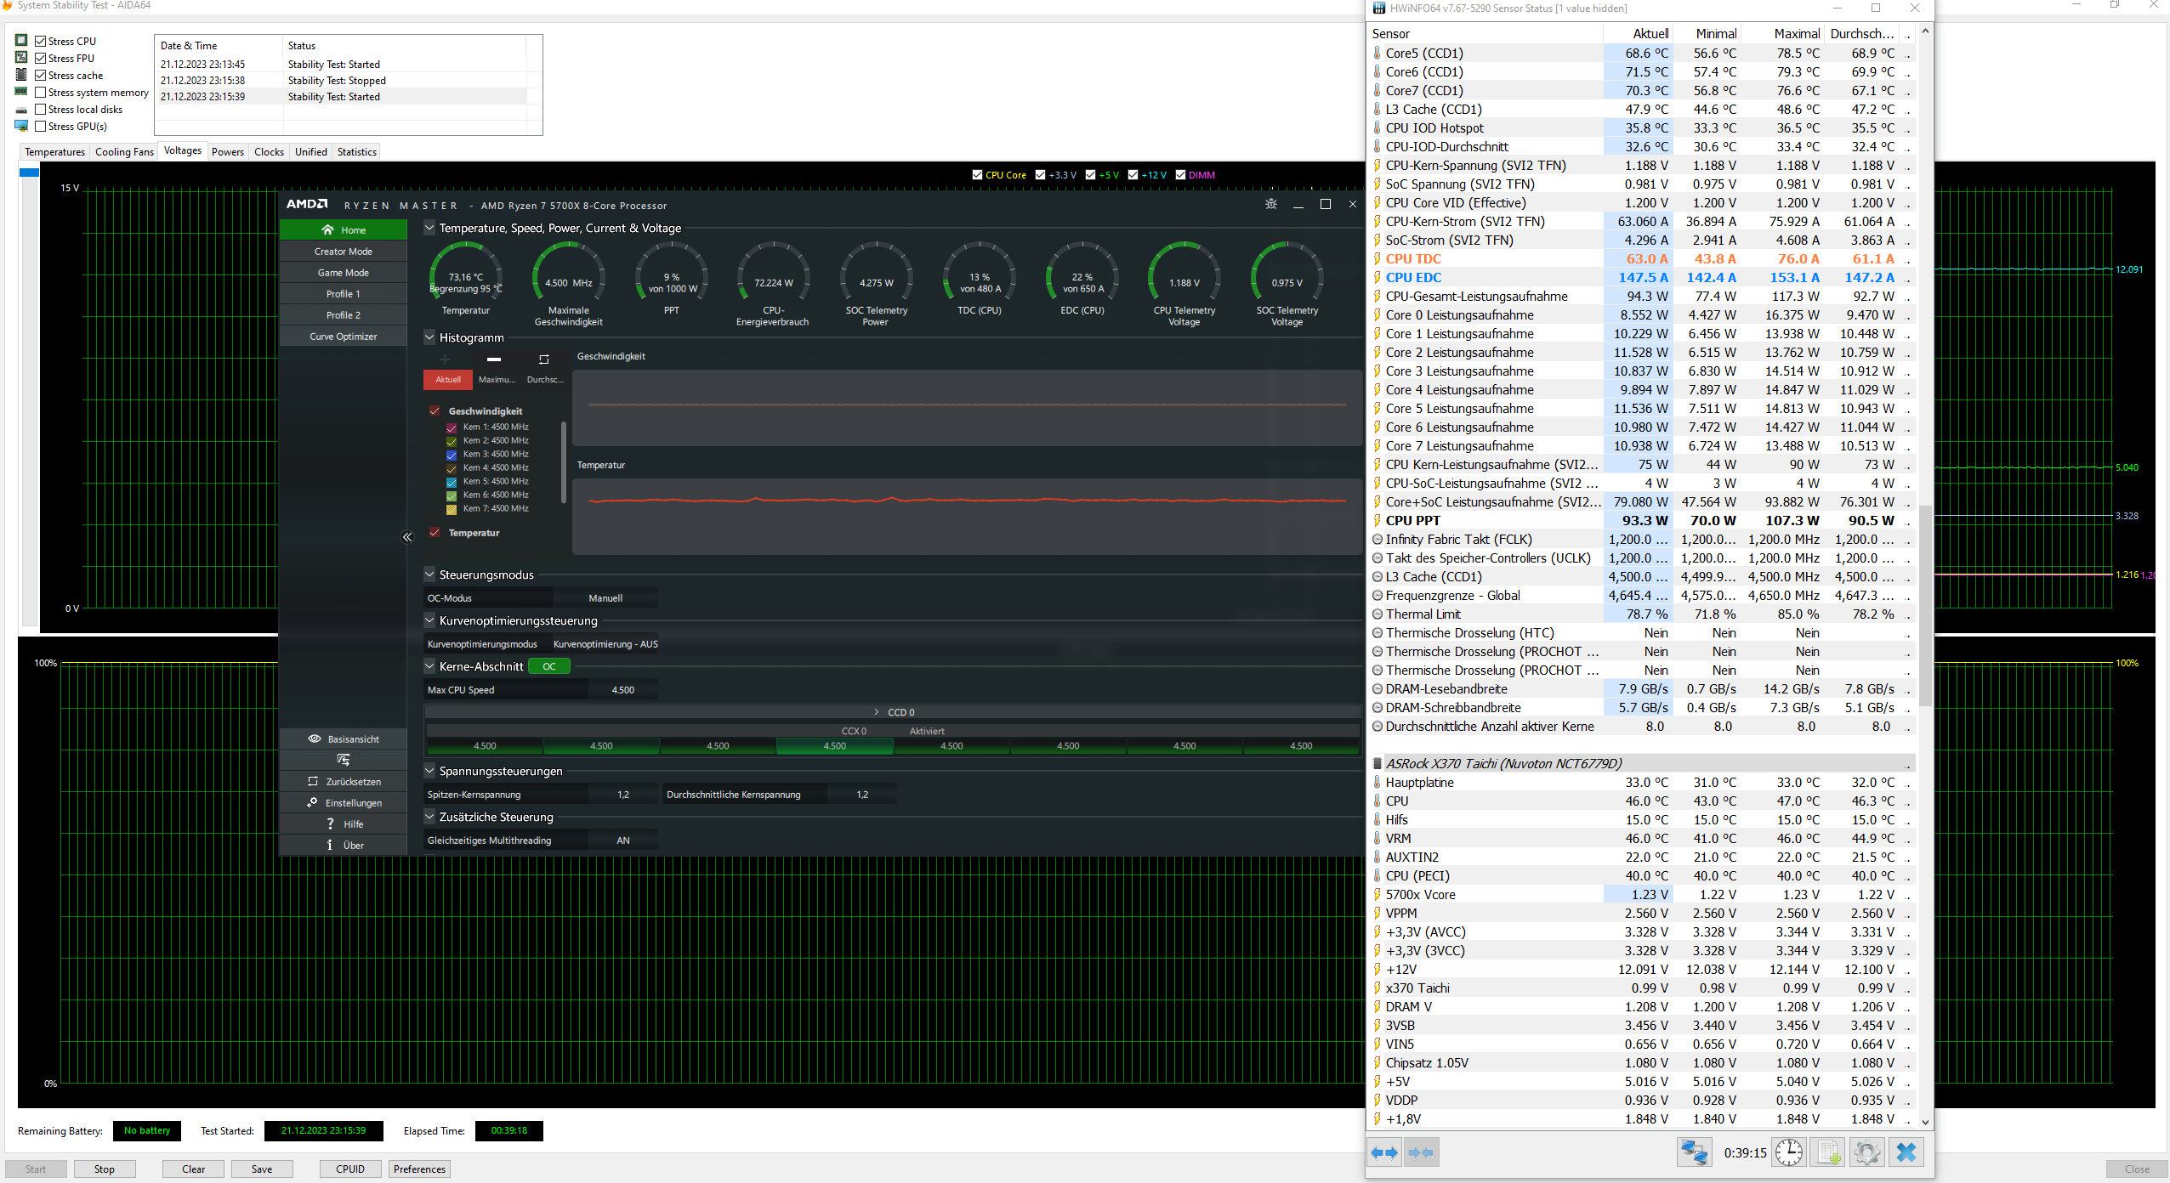Open HWiNFO remote network monitors icon
Viewport: 2170px width, 1183px height.
[1694, 1152]
